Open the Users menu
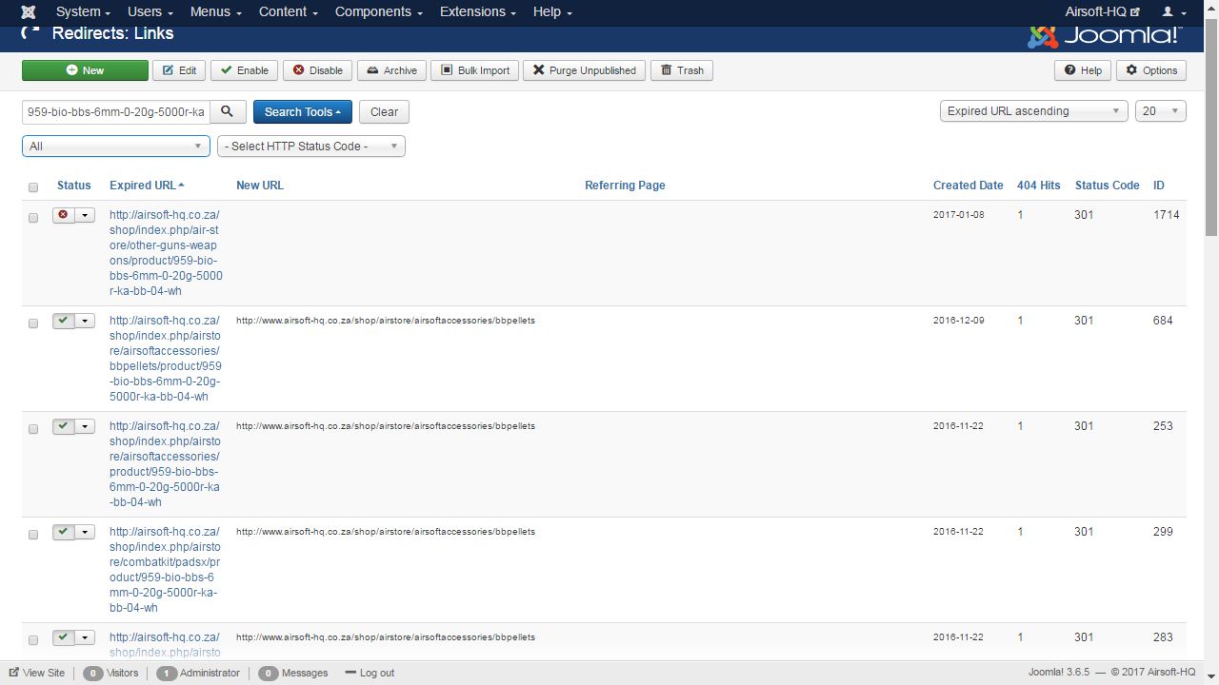1219x685 pixels. (x=150, y=11)
